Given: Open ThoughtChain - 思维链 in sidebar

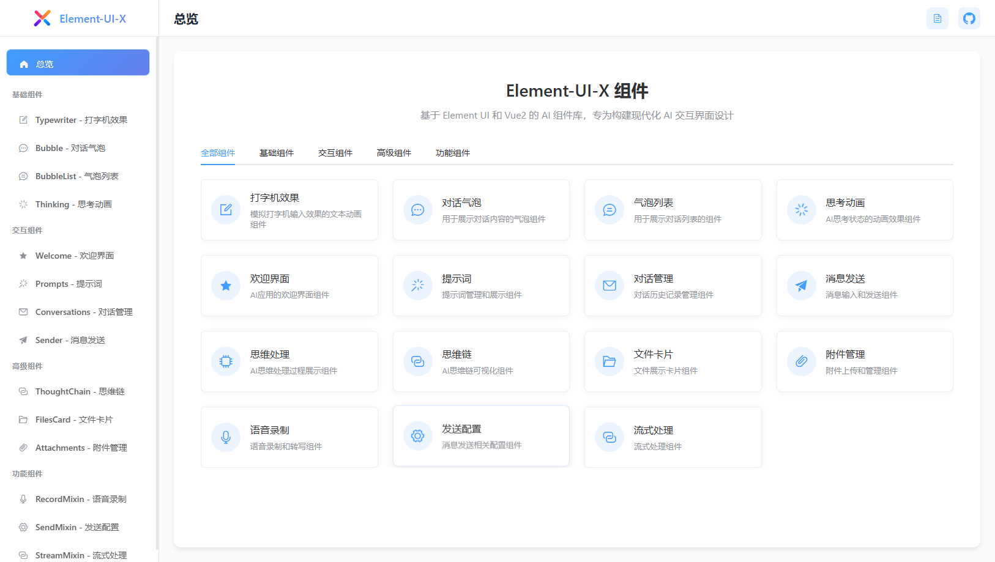Looking at the screenshot, I should point(78,391).
